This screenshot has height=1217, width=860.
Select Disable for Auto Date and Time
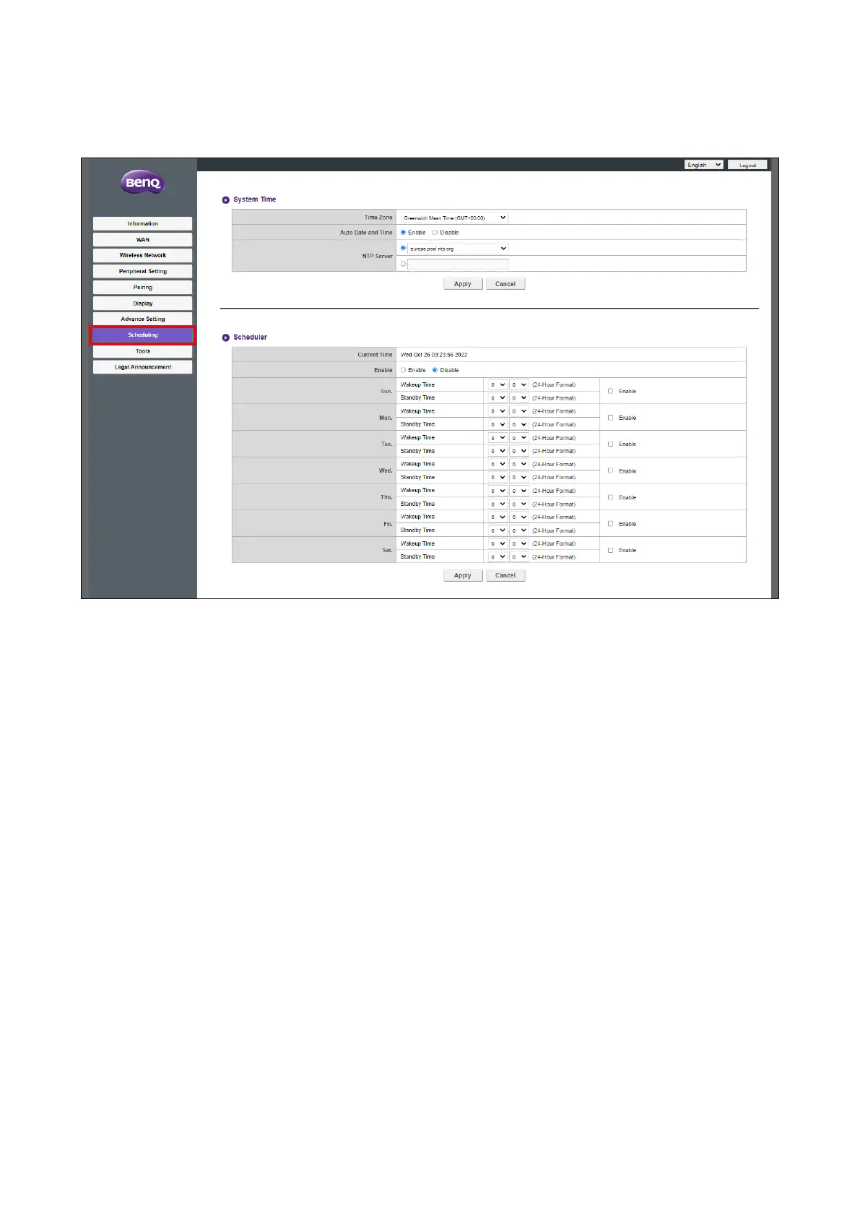tap(435, 233)
